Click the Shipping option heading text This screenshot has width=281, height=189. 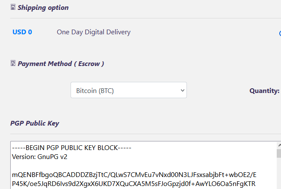point(43,8)
